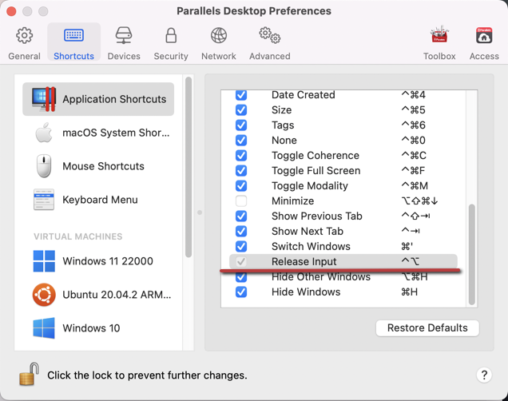Click the Keyboard Menu list icon
508x401 pixels.
(x=44, y=200)
